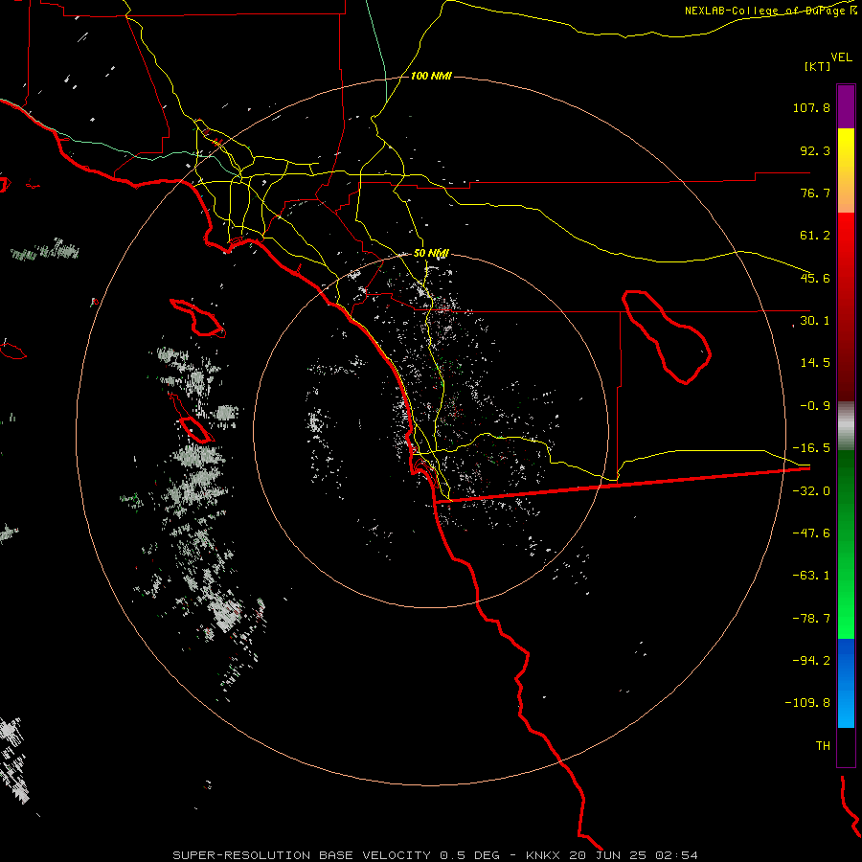The width and height of the screenshot is (862, 862).
Task: Click the -16.5 value on the velocity scale
Action: point(811,448)
